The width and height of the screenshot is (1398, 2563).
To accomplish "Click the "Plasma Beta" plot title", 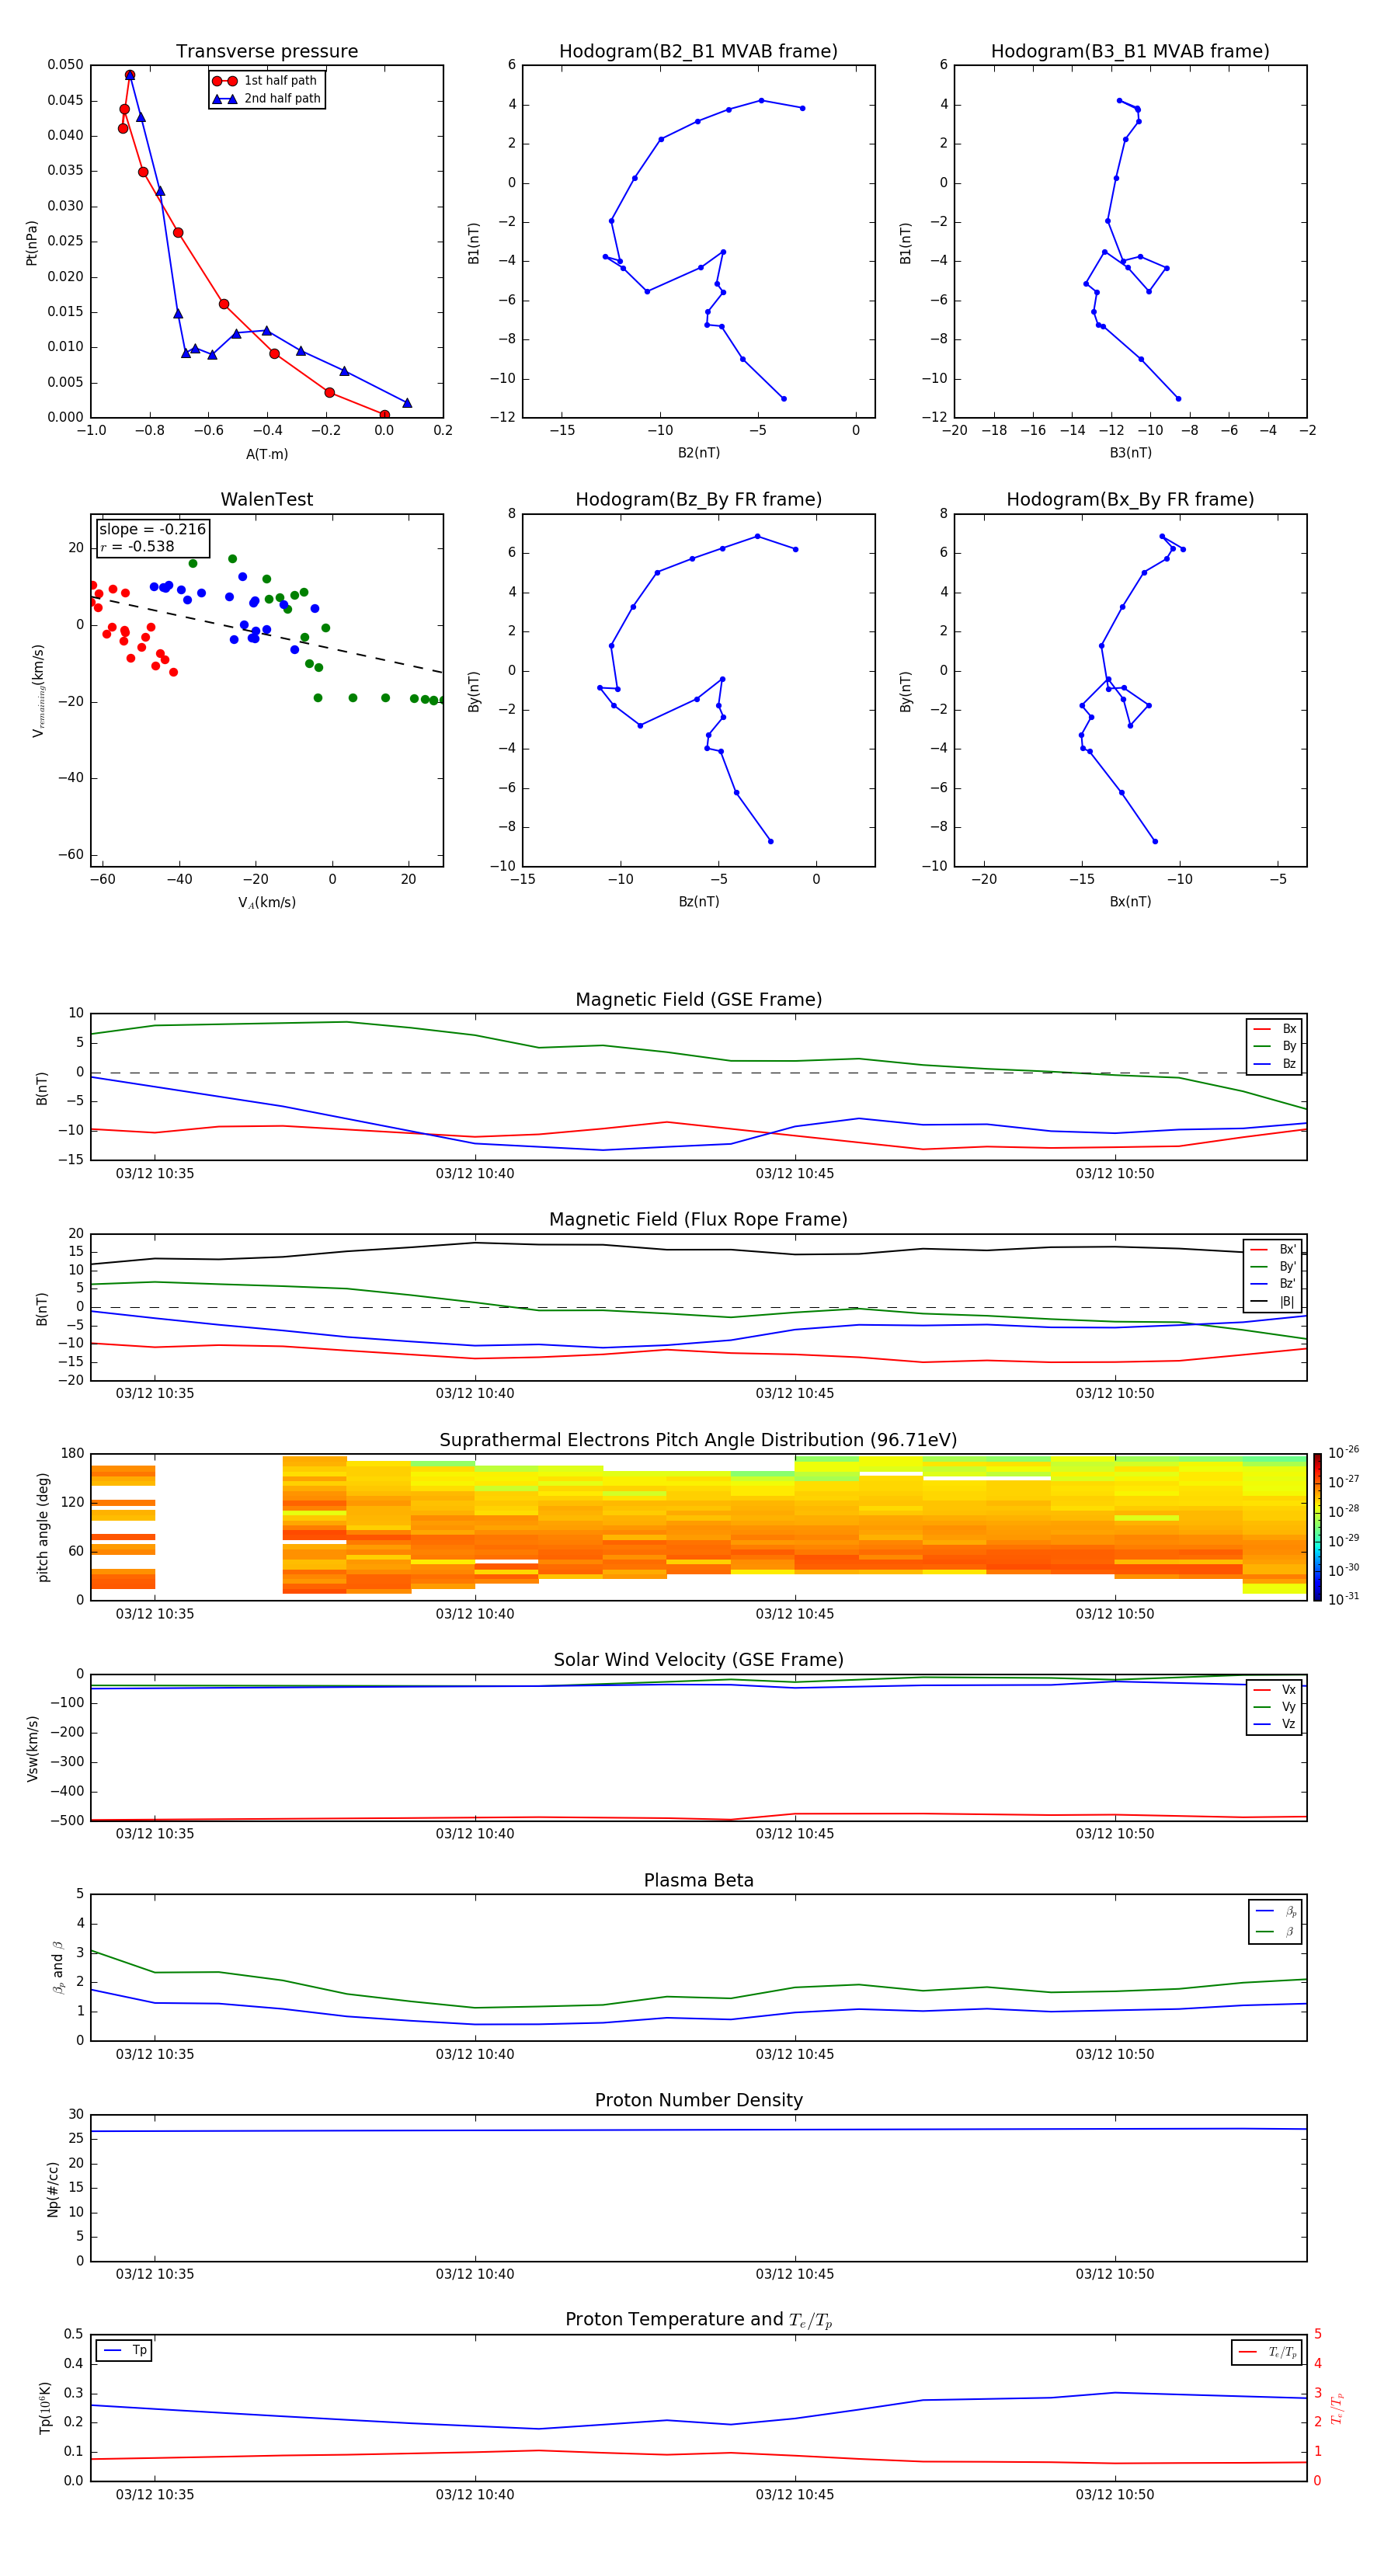I will coord(698,1881).
